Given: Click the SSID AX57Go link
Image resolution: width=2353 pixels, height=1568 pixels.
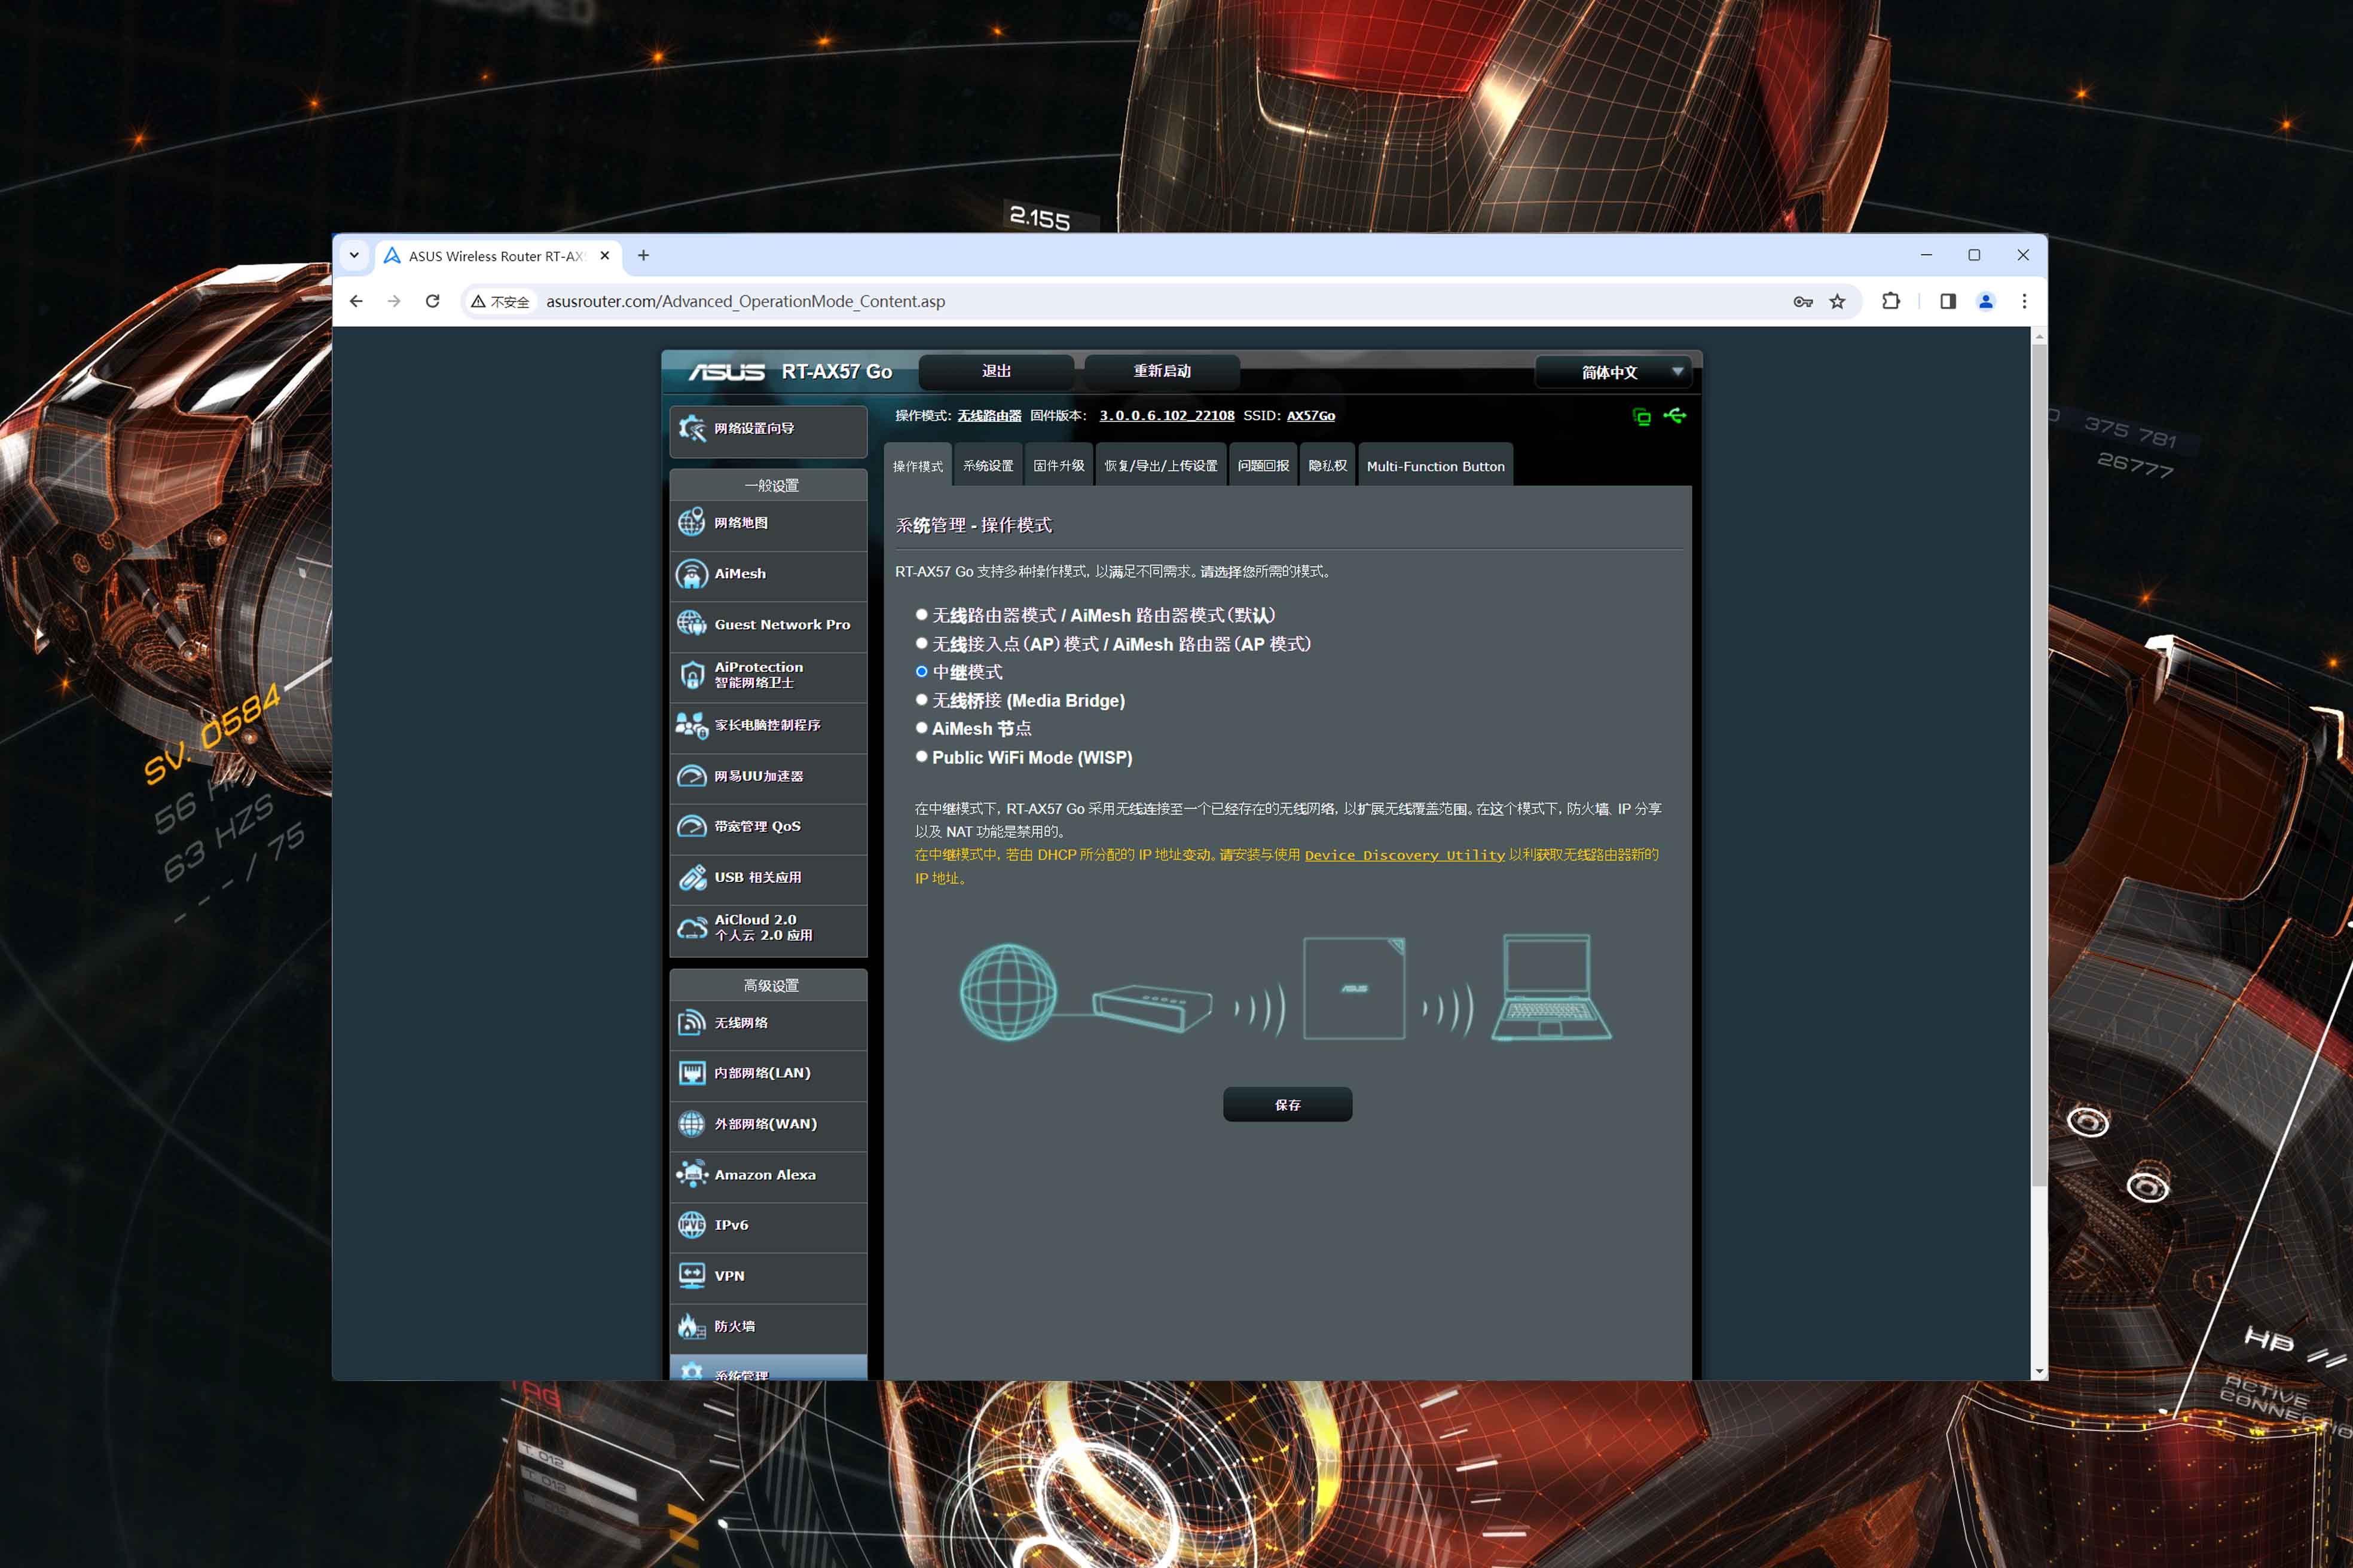Looking at the screenshot, I should click(1310, 416).
